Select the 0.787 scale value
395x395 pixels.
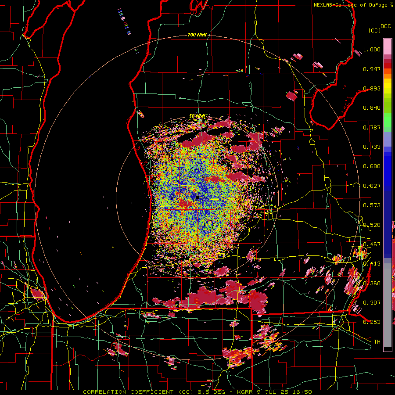coord(372,127)
